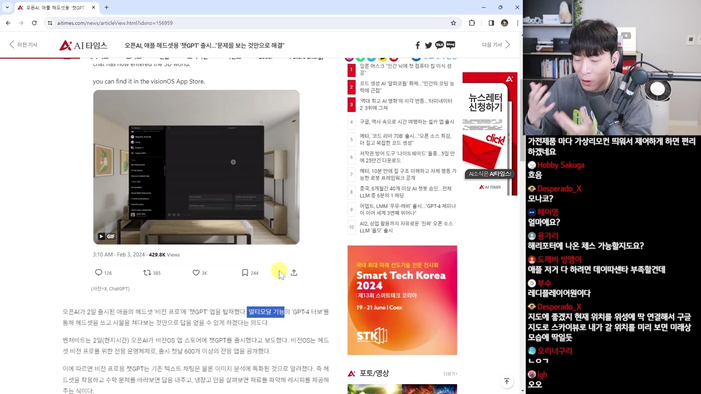The height and width of the screenshot is (394, 701).
Task: Share the tweet upload icon
Action: click(x=294, y=273)
